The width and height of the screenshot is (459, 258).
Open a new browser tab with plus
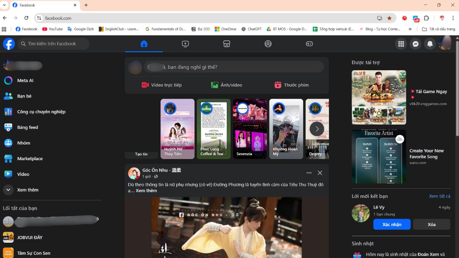(86, 5)
